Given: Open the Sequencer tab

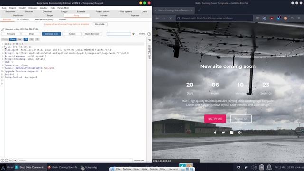Looking at the screenshot, I should click(x=10, y=11).
